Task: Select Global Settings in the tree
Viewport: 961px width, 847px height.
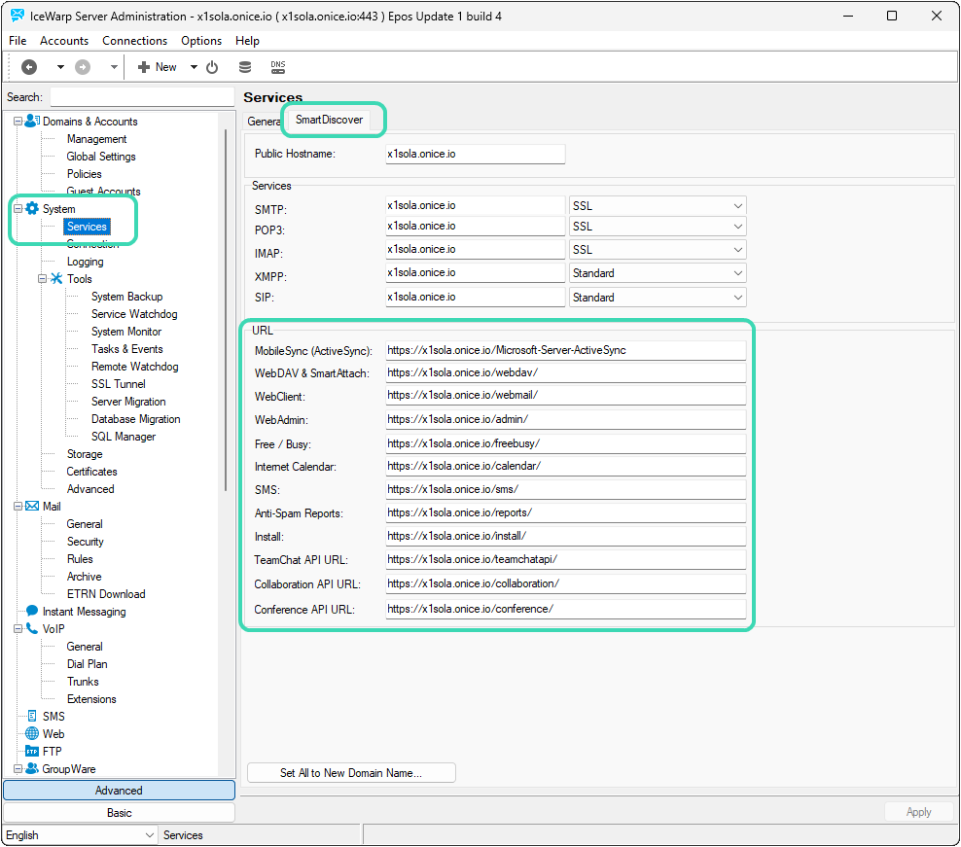Action: click(x=100, y=157)
